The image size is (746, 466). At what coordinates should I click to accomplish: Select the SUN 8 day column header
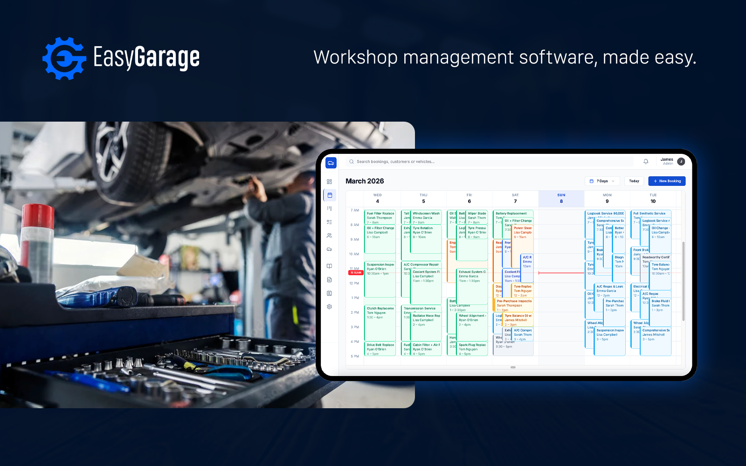click(x=561, y=198)
